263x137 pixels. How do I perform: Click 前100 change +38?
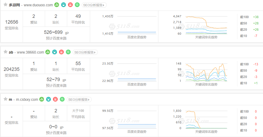[256, 17]
